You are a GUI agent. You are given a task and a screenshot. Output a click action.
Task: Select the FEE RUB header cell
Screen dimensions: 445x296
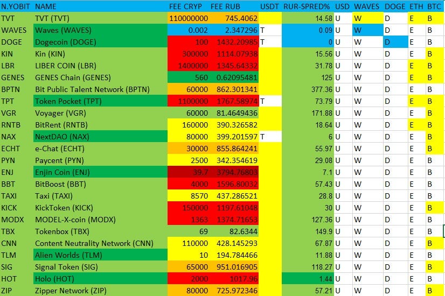click(x=234, y=6)
